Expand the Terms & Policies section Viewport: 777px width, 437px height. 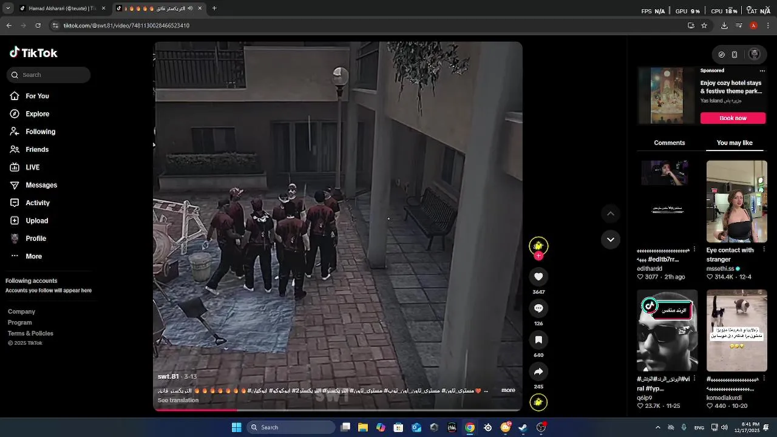30,333
